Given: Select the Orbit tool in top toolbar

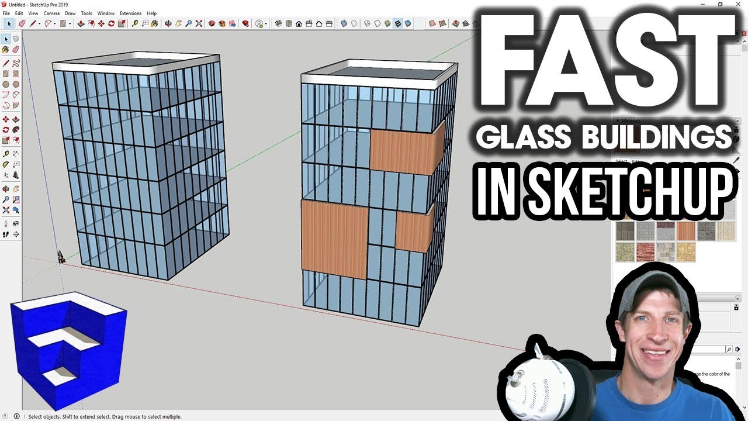Looking at the screenshot, I should point(167,23).
